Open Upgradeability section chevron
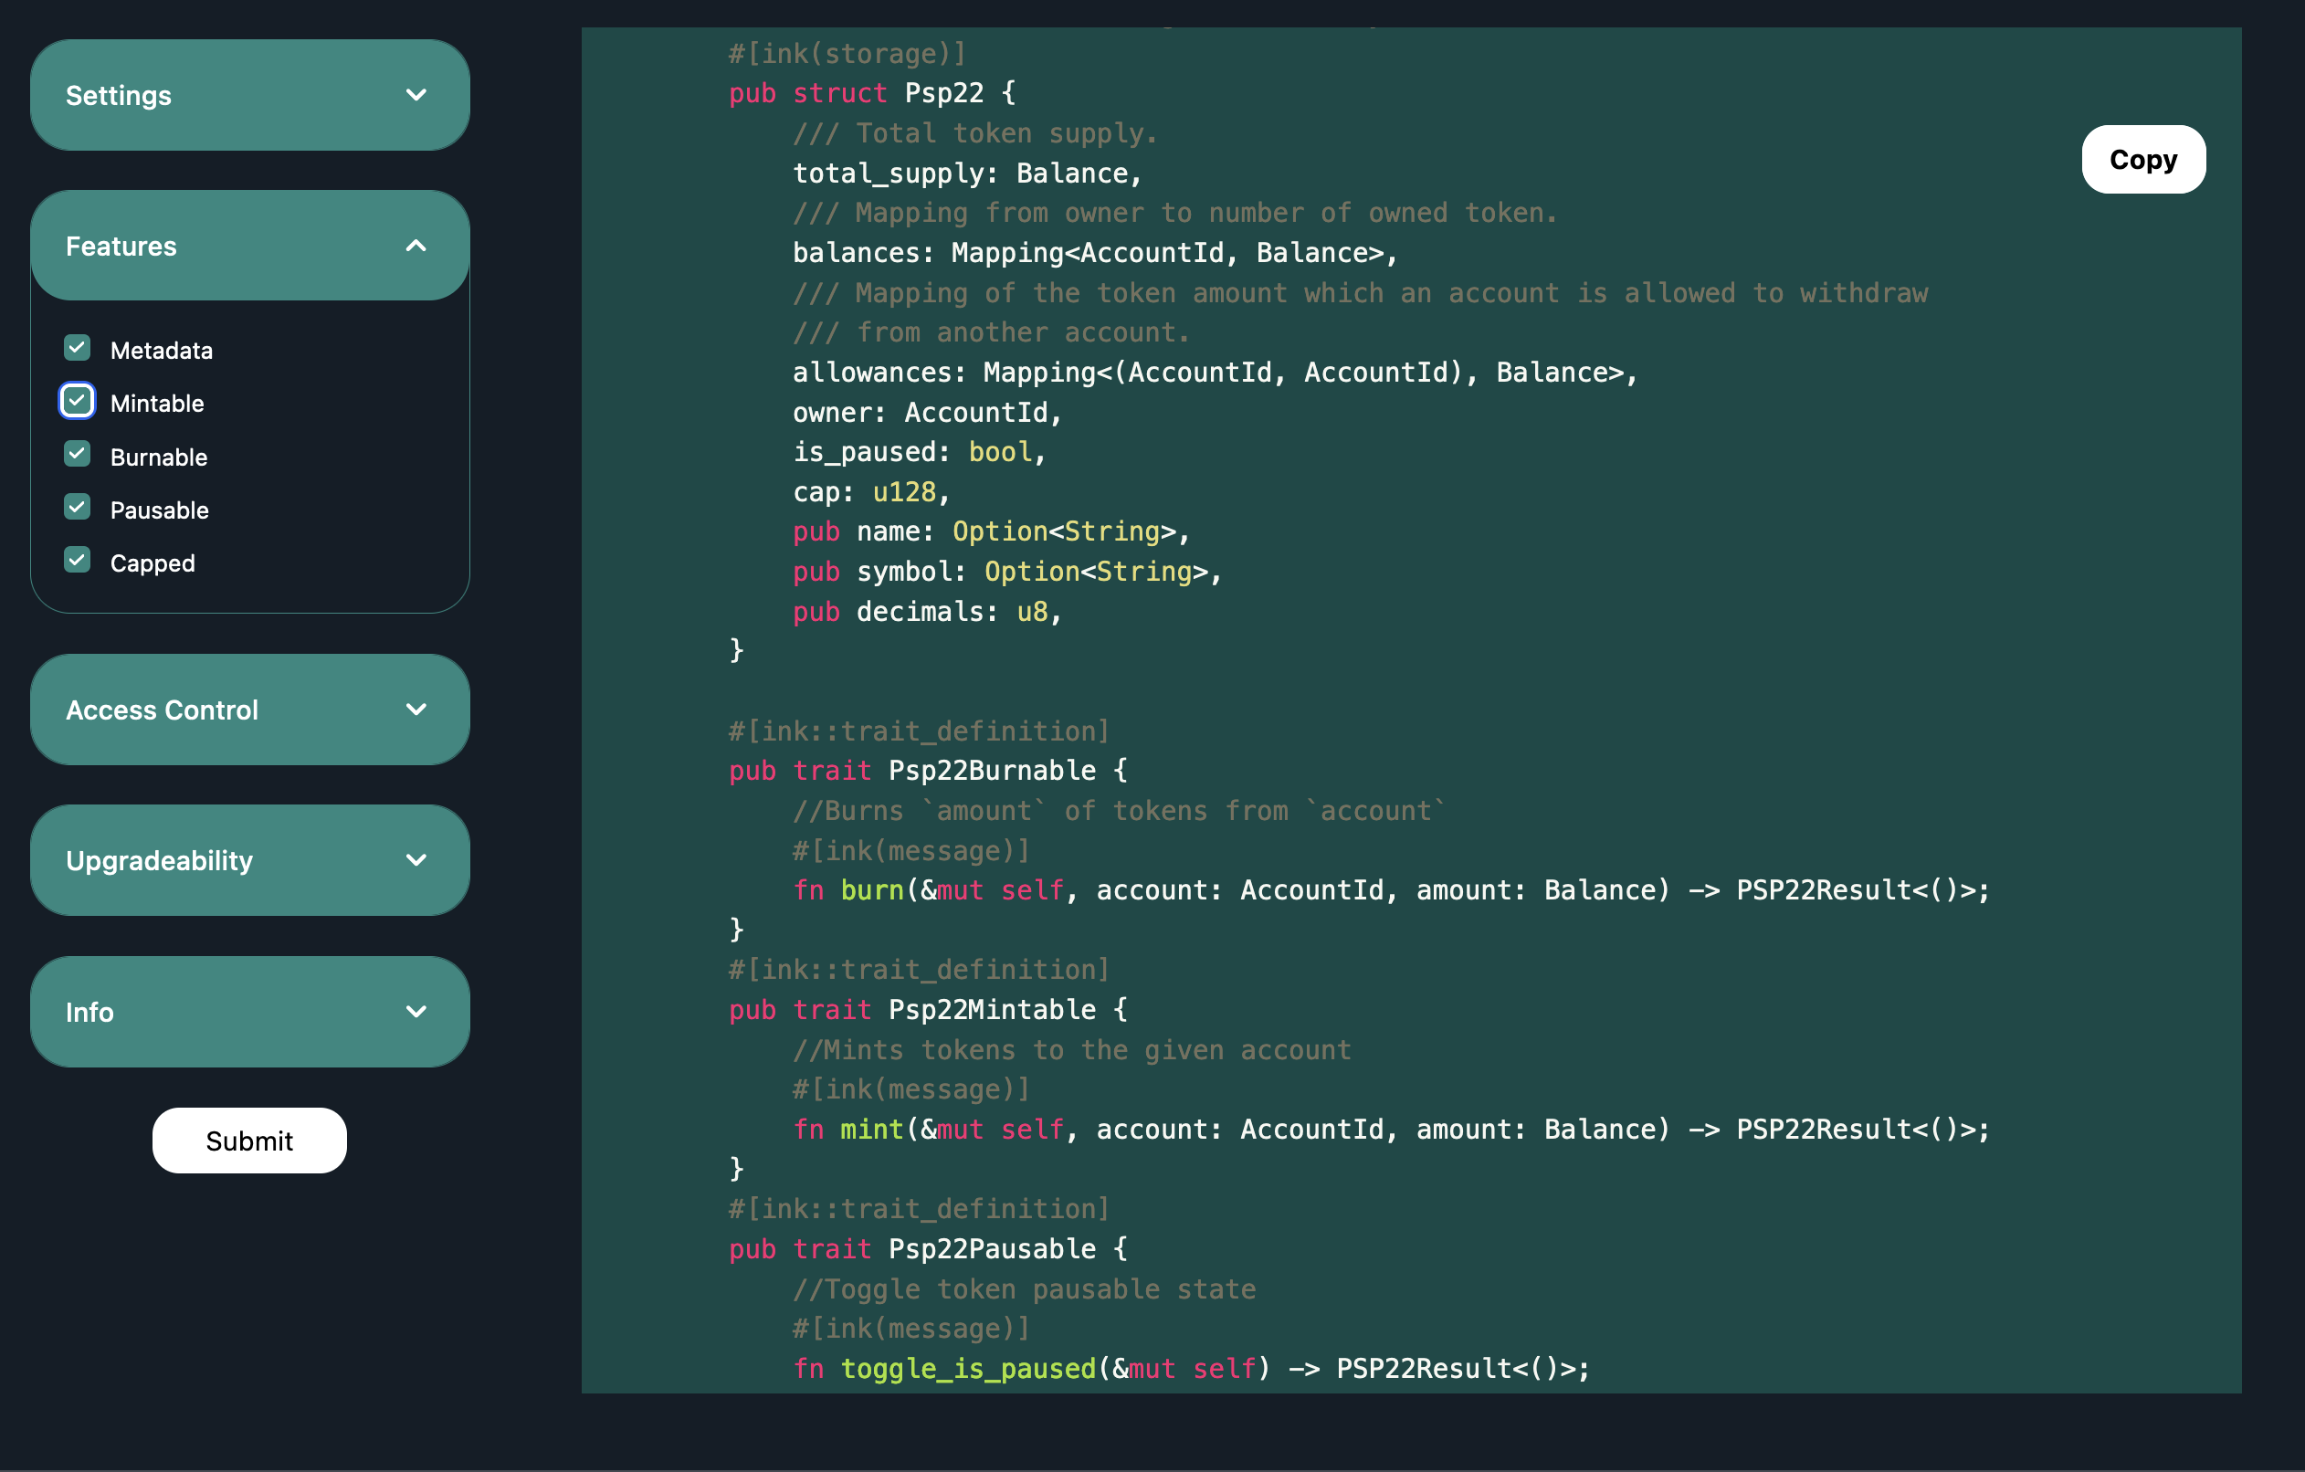The width and height of the screenshot is (2305, 1472). coord(416,859)
